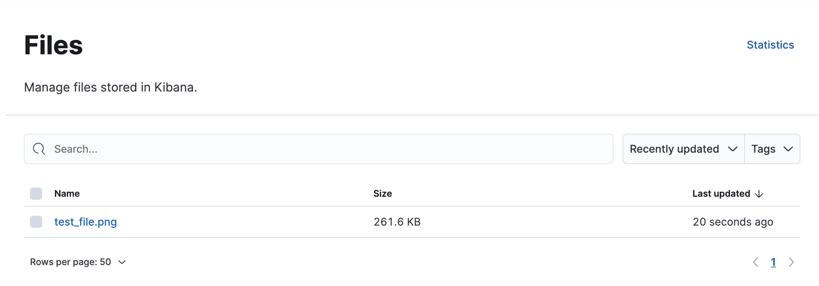
Task: Open the Tags filter dropdown
Action: coord(772,149)
